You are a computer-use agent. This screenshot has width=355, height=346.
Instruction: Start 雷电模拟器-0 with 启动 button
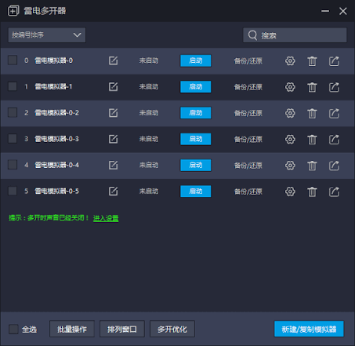click(196, 60)
